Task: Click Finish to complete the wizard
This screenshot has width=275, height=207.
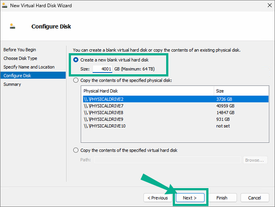Action: [222, 198]
